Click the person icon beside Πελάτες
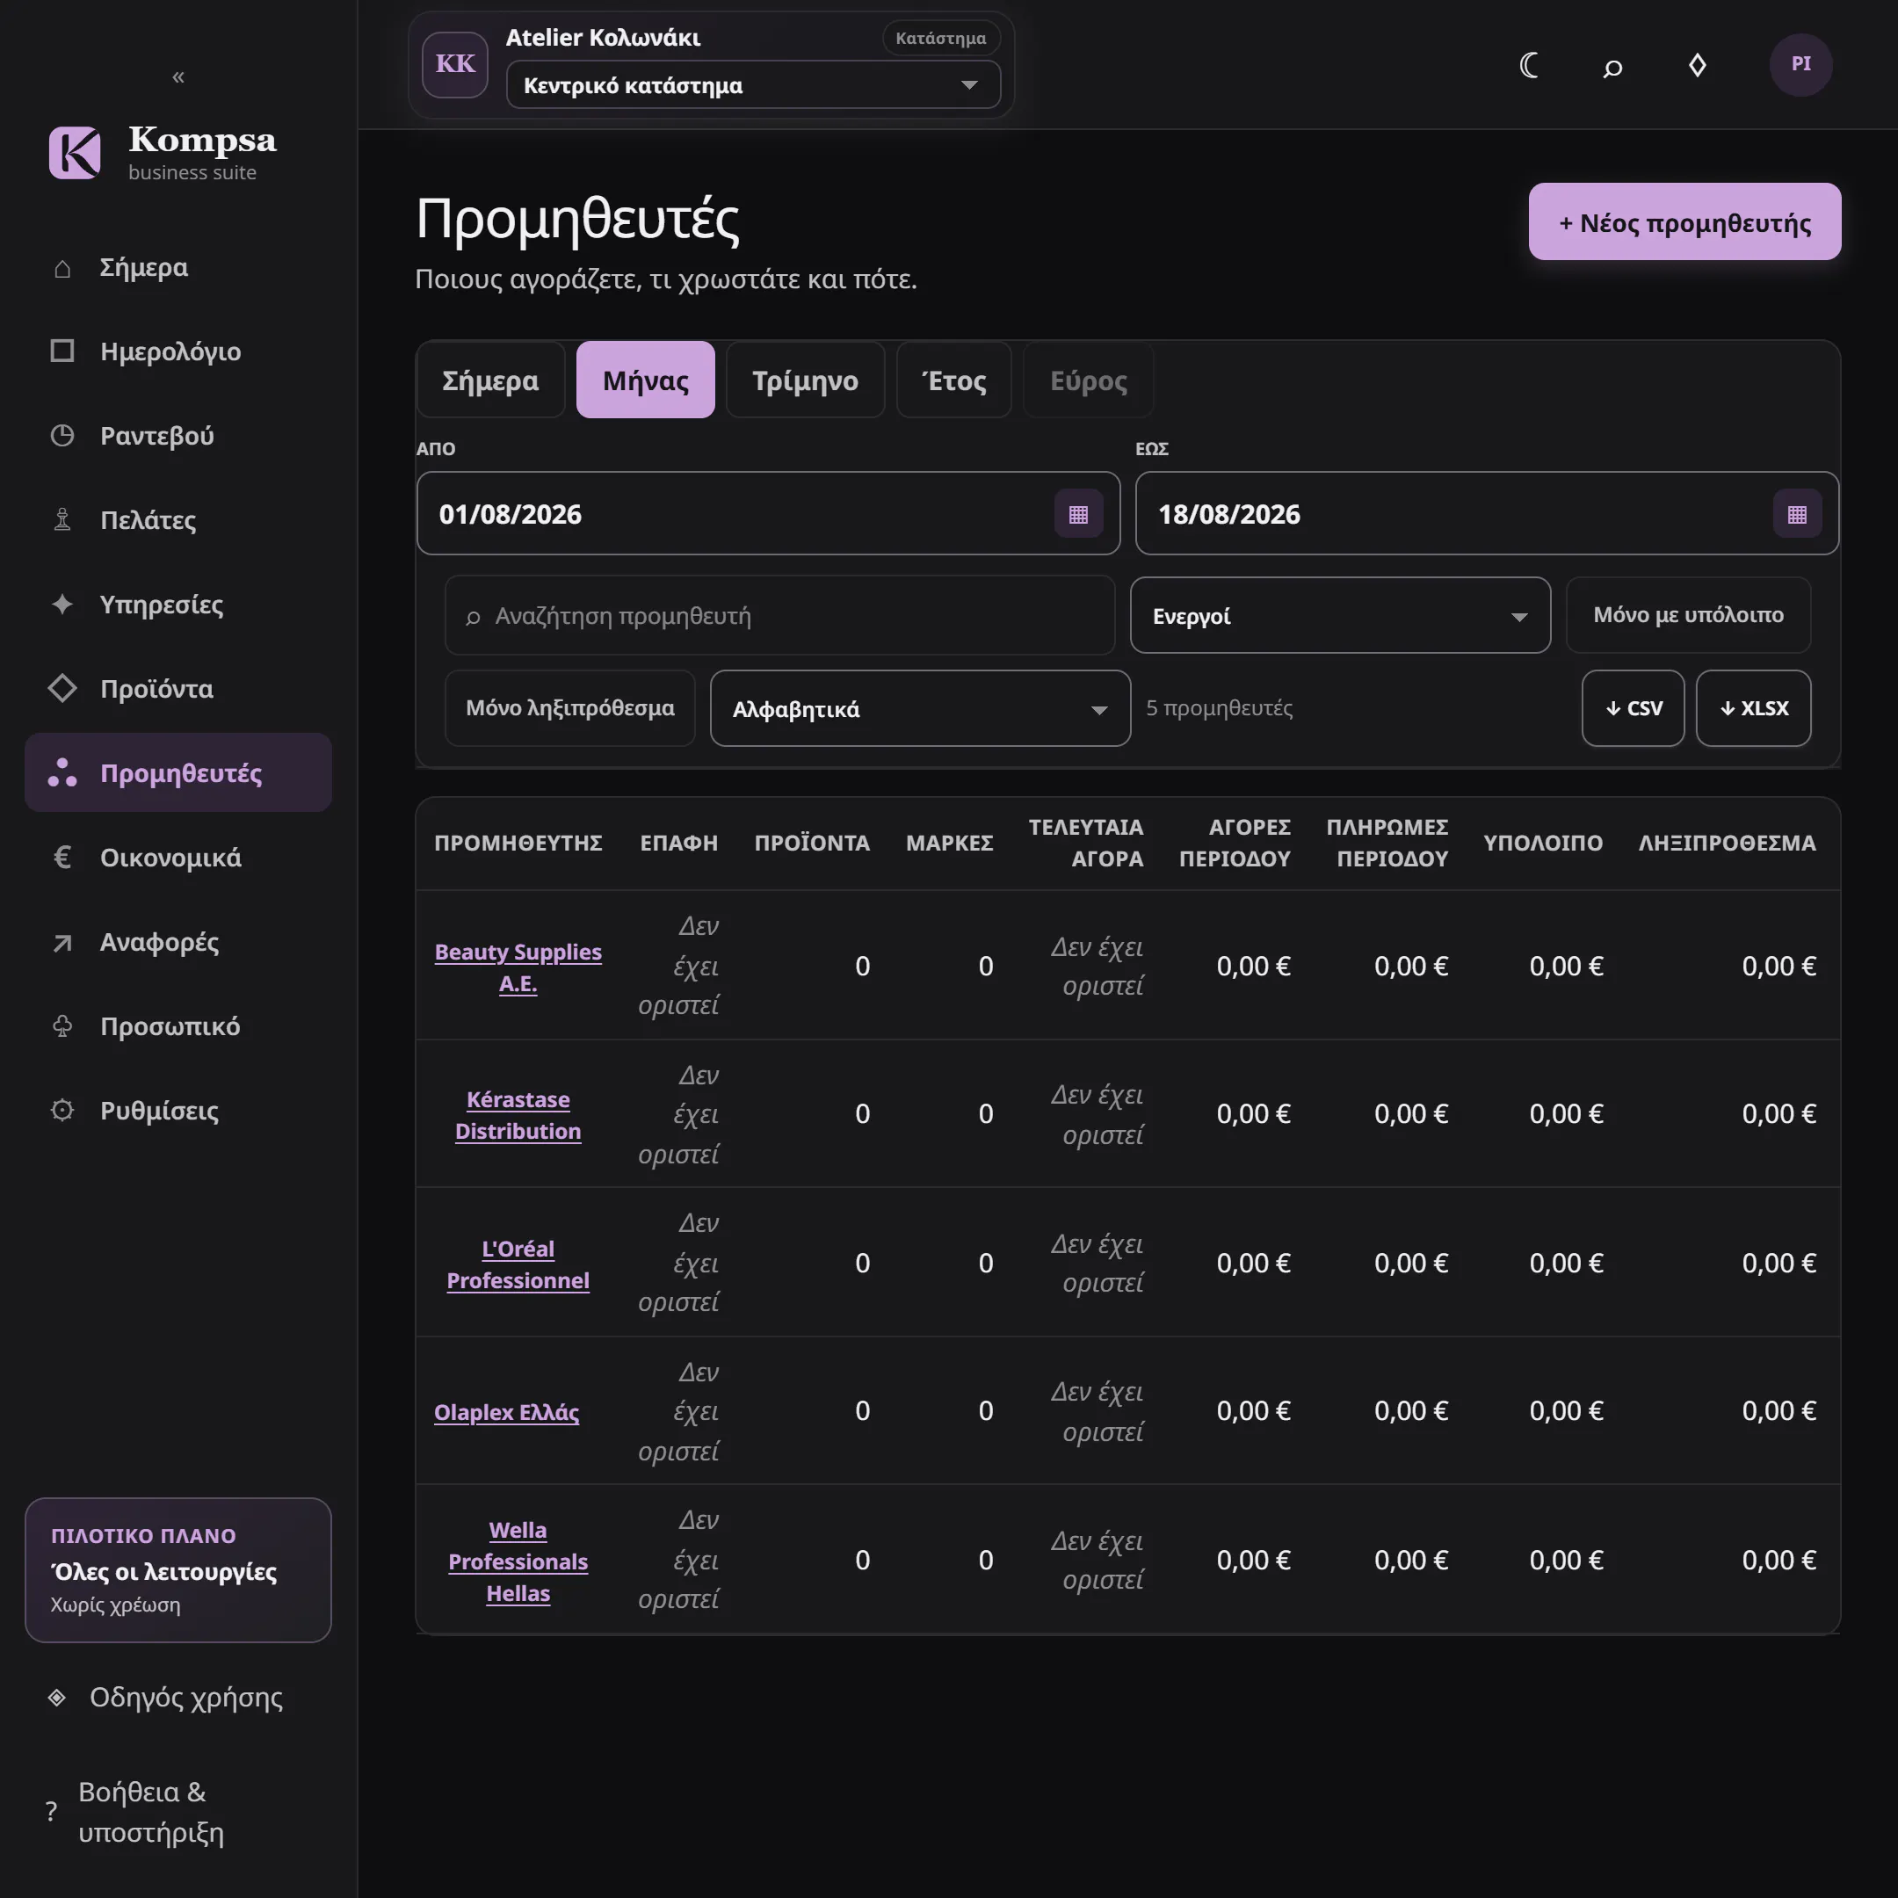The image size is (1898, 1898). [x=62, y=519]
